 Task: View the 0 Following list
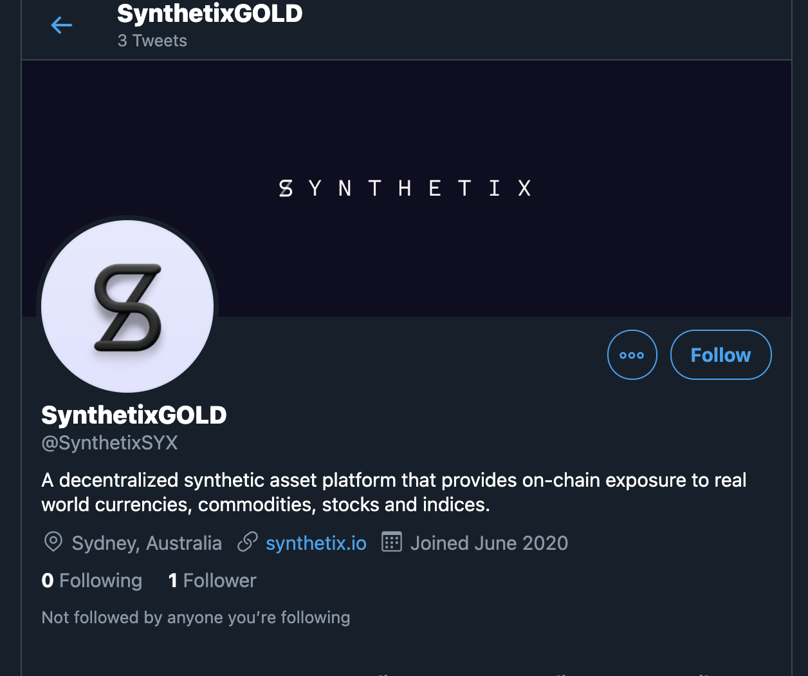(92, 581)
